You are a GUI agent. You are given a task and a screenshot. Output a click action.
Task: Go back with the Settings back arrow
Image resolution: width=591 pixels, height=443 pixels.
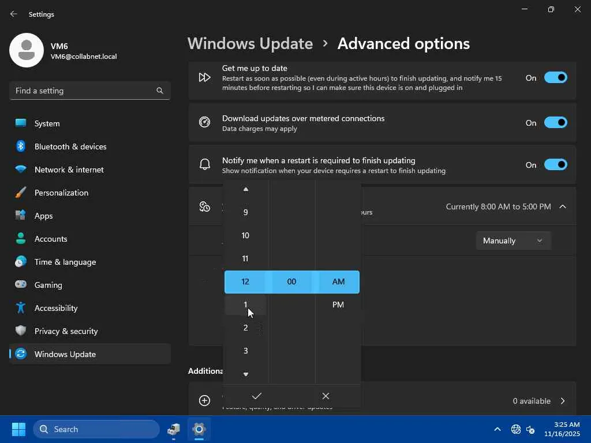click(14, 14)
